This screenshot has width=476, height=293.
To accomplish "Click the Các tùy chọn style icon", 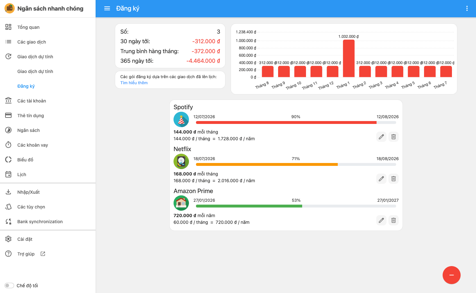I will (8, 207).
